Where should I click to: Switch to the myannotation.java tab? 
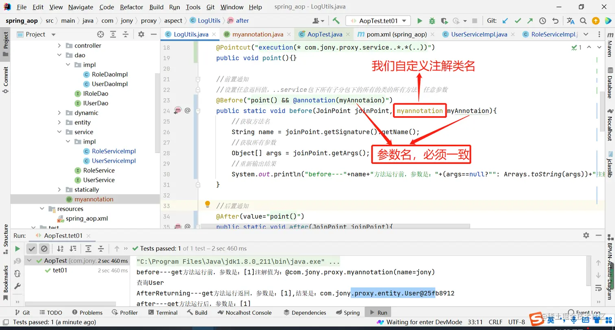[257, 35]
